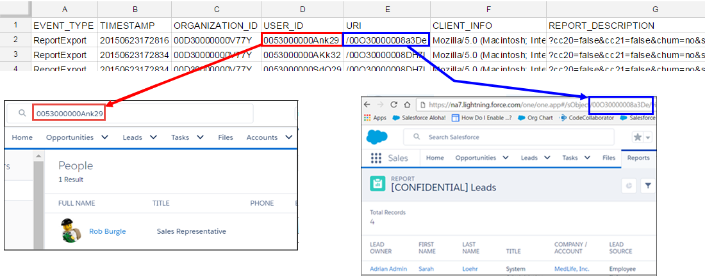Click magnifier icon in People search box
Image resolution: width=705 pixels, height=276 pixels.
coord(22,114)
